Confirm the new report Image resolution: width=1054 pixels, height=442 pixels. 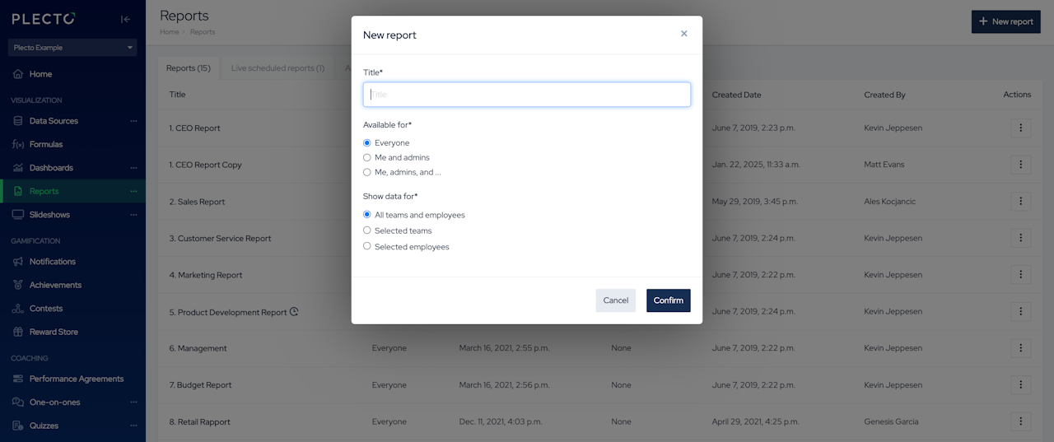tap(668, 300)
